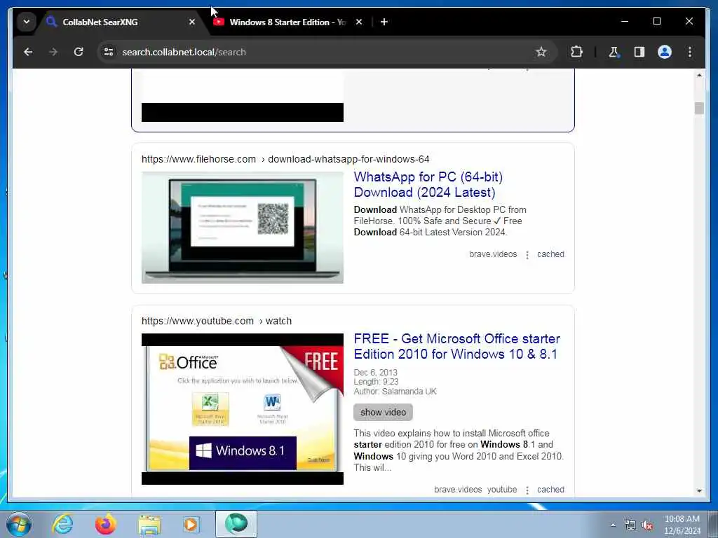This screenshot has width=718, height=538.
Task: Open the Extensions puzzle icon
Action: coord(576,52)
